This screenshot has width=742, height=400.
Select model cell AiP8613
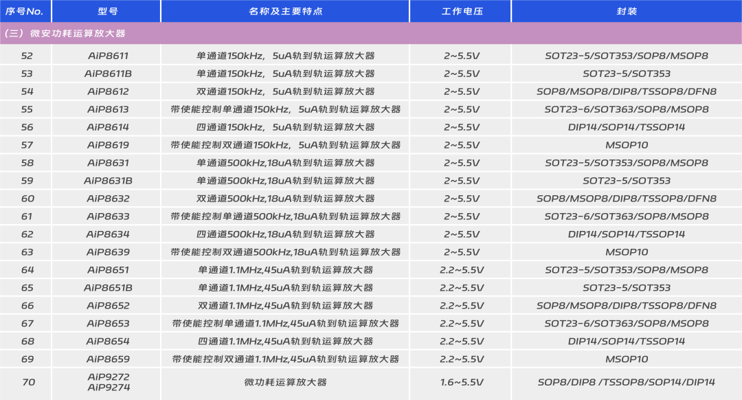(x=108, y=109)
